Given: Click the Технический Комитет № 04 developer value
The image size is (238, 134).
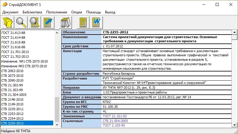Looking at the screenshot, I should pos(154,83).
